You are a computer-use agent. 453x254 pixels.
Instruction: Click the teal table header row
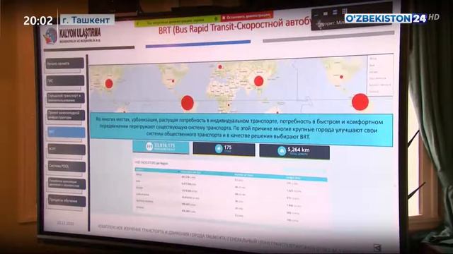tap(231, 174)
